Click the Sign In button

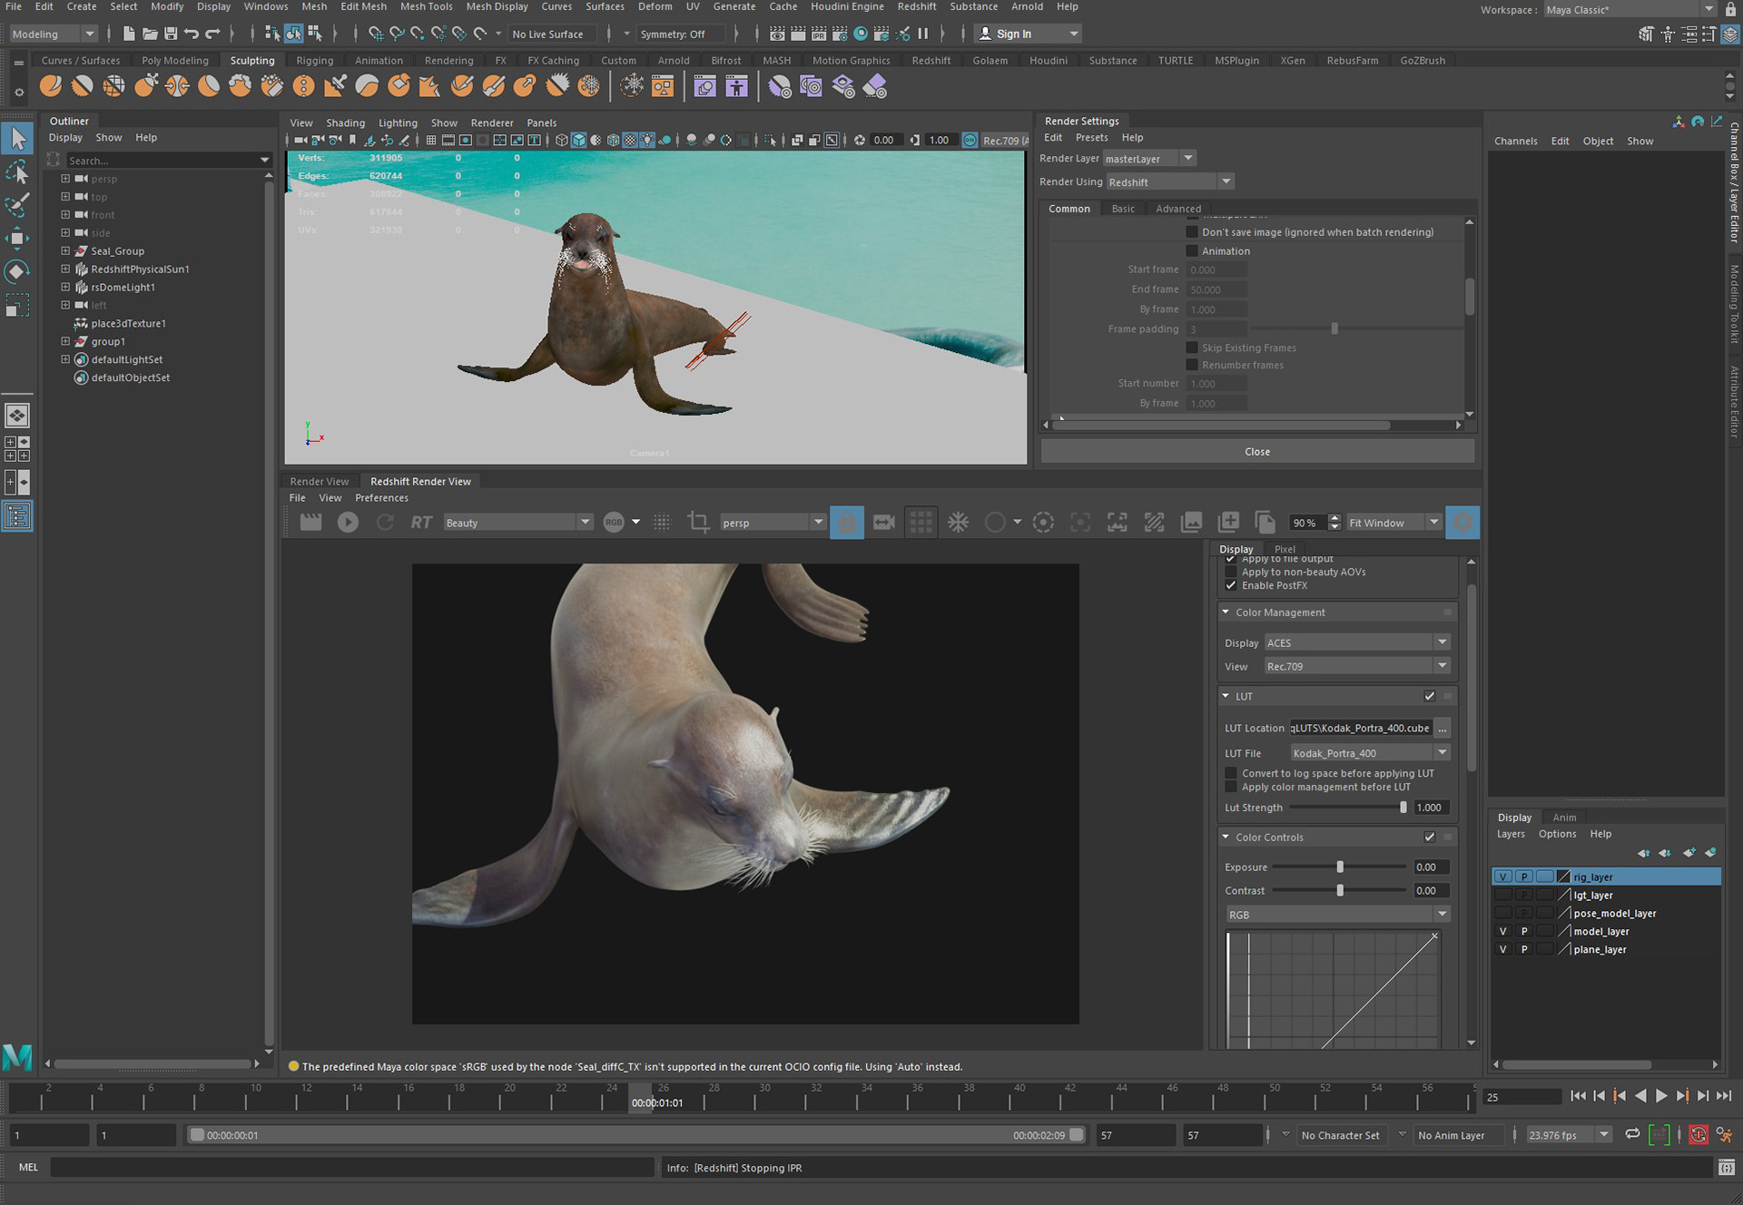click(x=1028, y=34)
